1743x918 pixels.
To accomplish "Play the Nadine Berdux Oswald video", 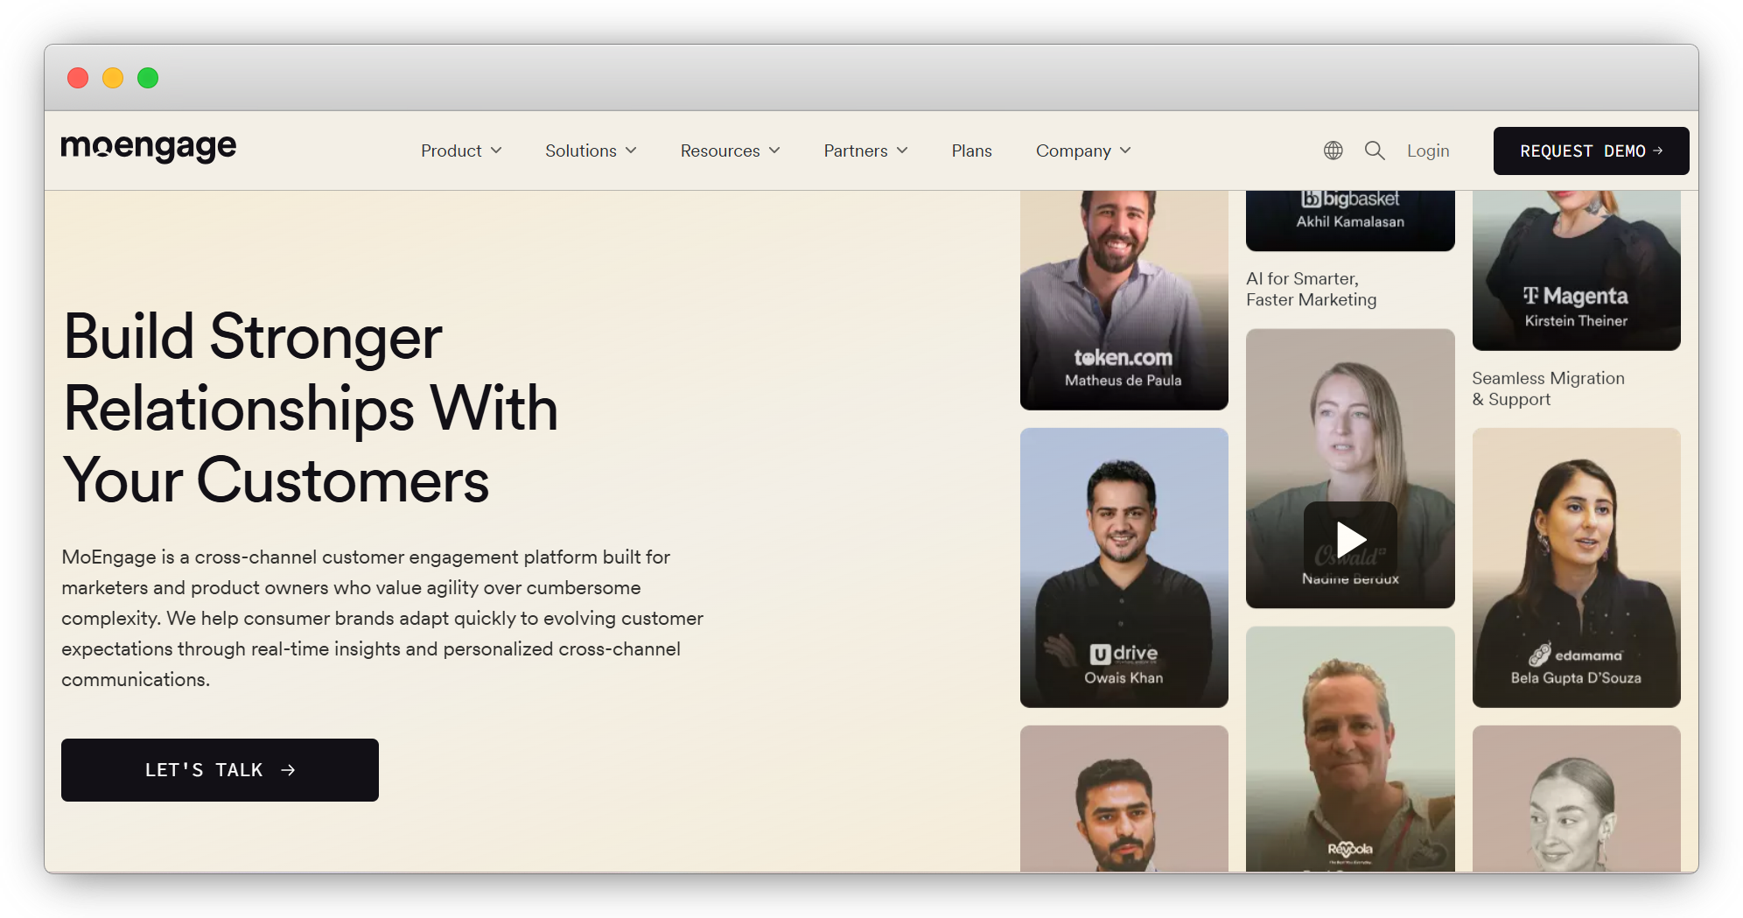I will click(1350, 539).
